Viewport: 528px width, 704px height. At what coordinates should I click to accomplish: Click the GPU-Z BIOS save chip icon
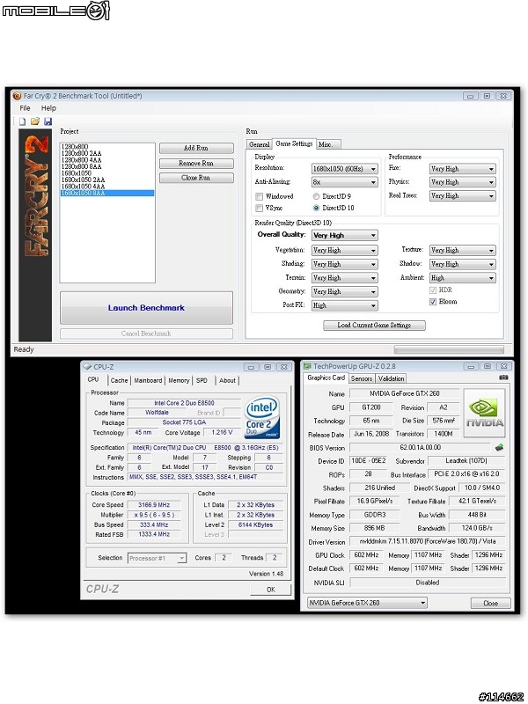point(499,448)
